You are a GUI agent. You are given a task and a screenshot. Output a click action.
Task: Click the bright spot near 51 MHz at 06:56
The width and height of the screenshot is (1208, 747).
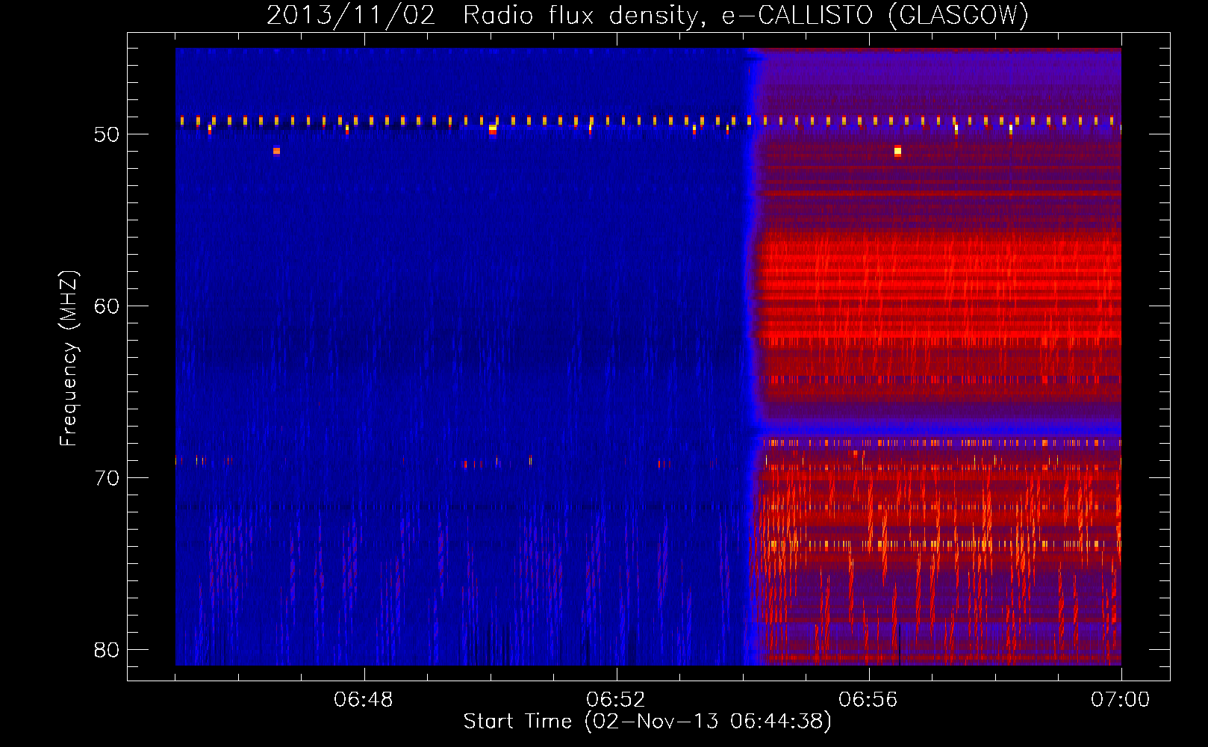tap(897, 151)
